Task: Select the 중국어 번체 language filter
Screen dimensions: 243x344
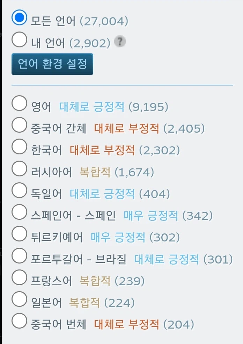Action: [19, 319]
